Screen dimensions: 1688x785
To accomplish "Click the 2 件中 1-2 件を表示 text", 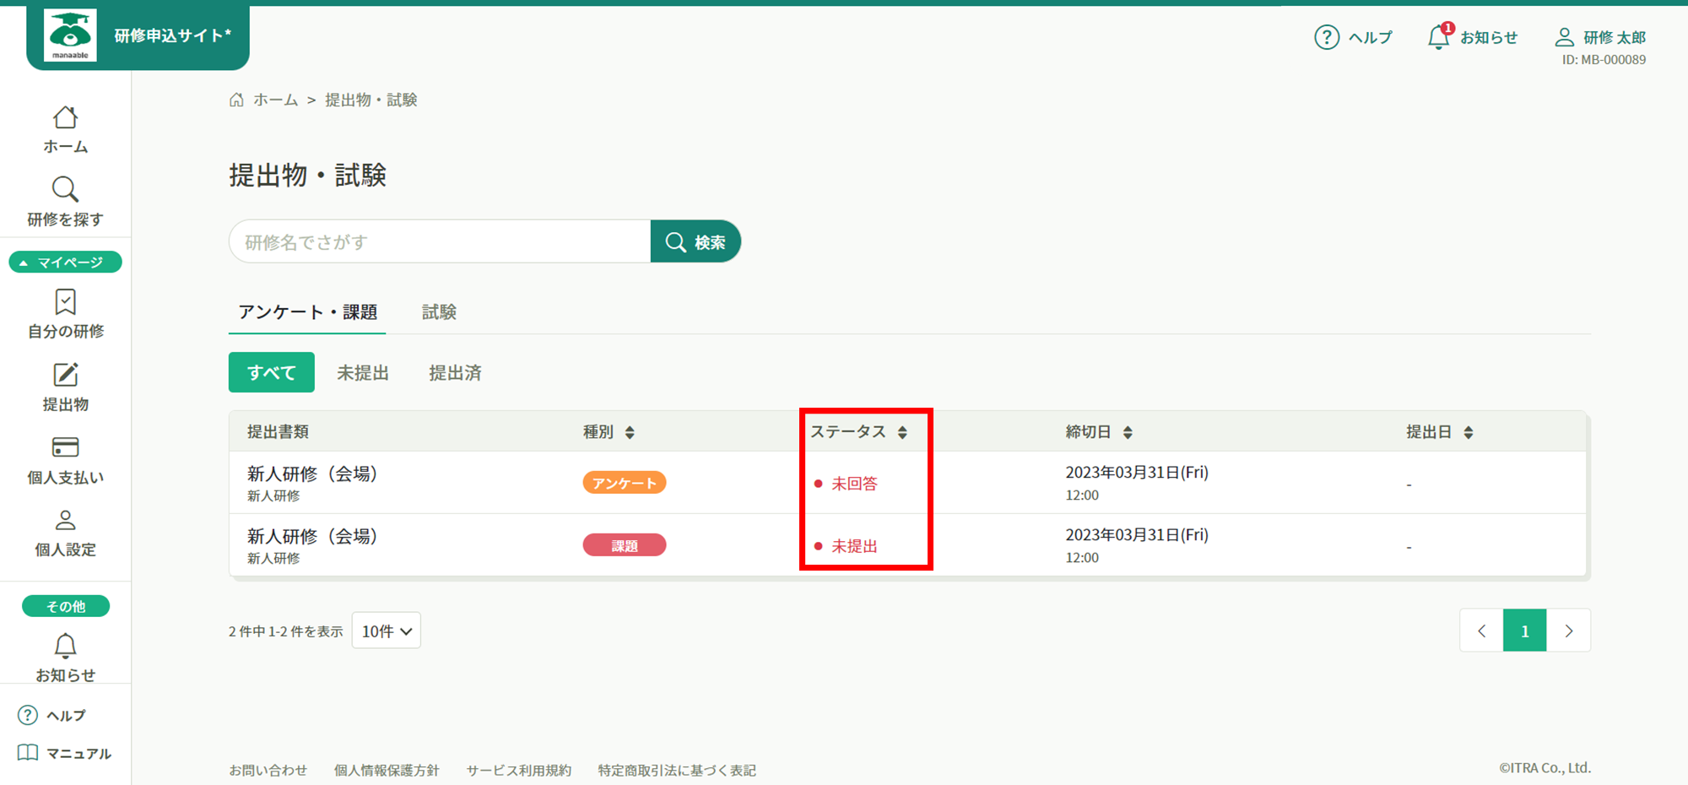I will pos(285,631).
